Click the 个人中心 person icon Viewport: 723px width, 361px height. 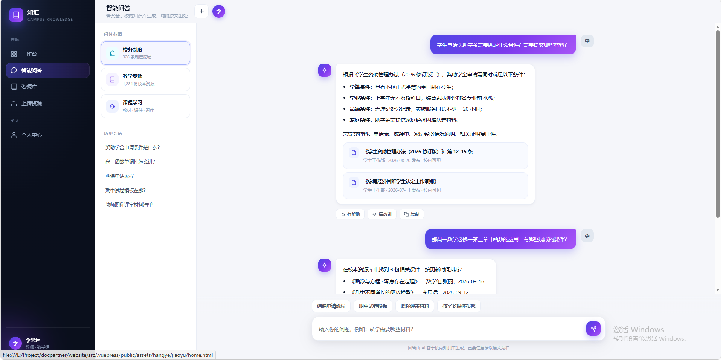tap(14, 135)
